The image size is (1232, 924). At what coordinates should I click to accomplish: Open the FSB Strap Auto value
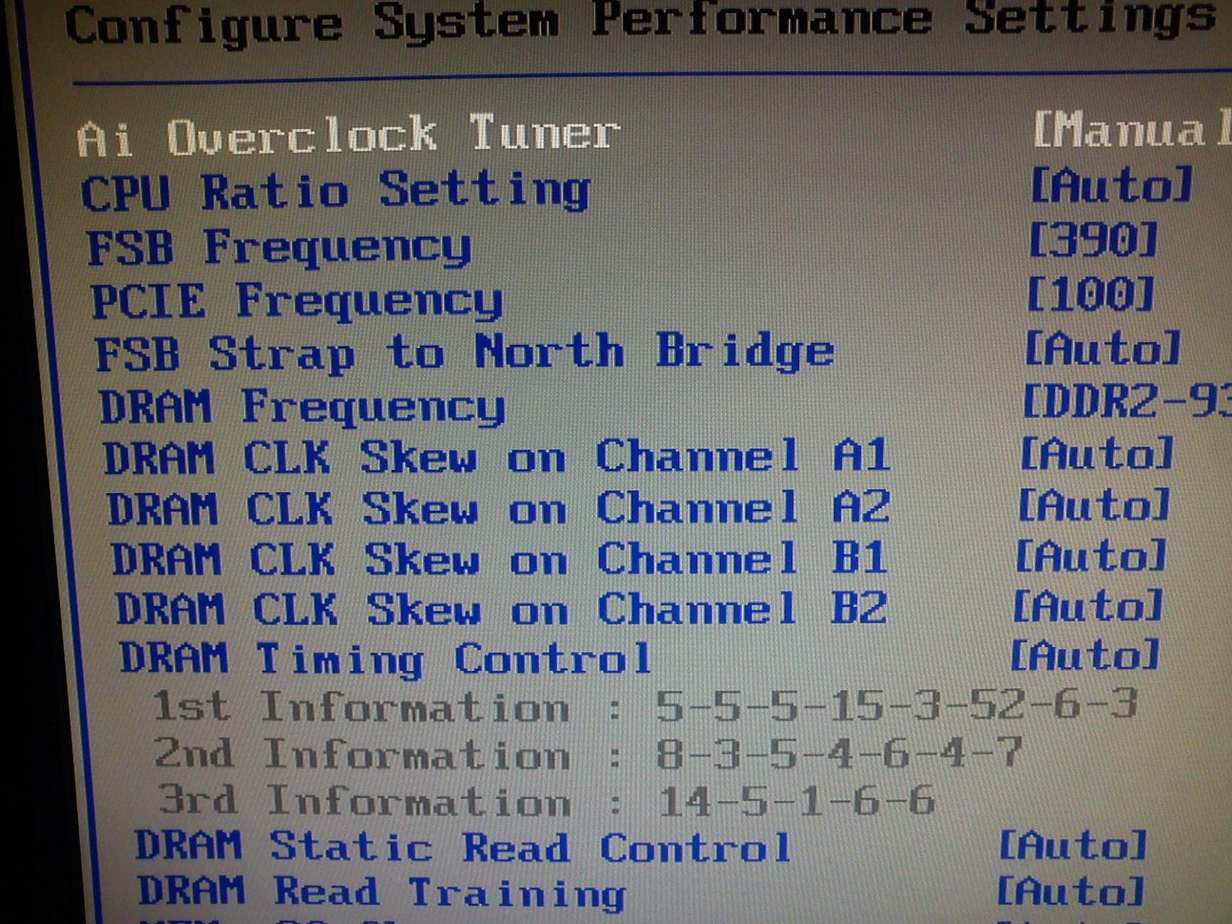click(1103, 348)
